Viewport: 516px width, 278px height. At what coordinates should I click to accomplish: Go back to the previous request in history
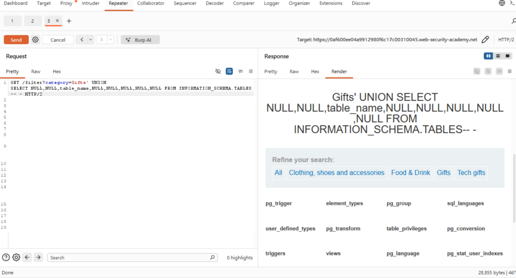tap(82, 40)
